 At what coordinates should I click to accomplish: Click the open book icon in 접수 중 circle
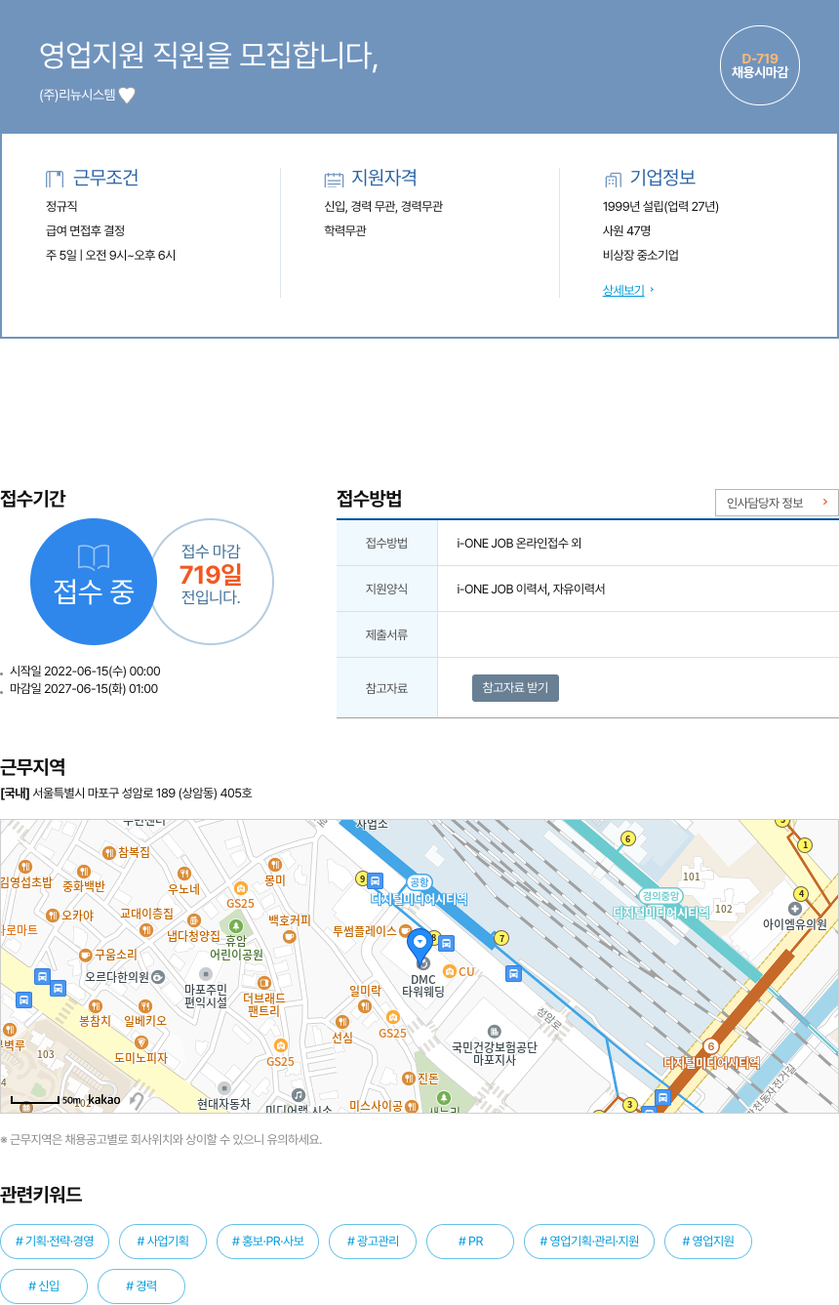[94, 557]
